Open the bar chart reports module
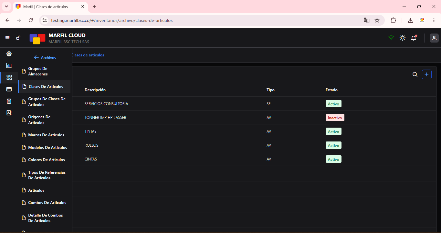Image resolution: width=441 pixels, height=233 pixels. pos(9,65)
